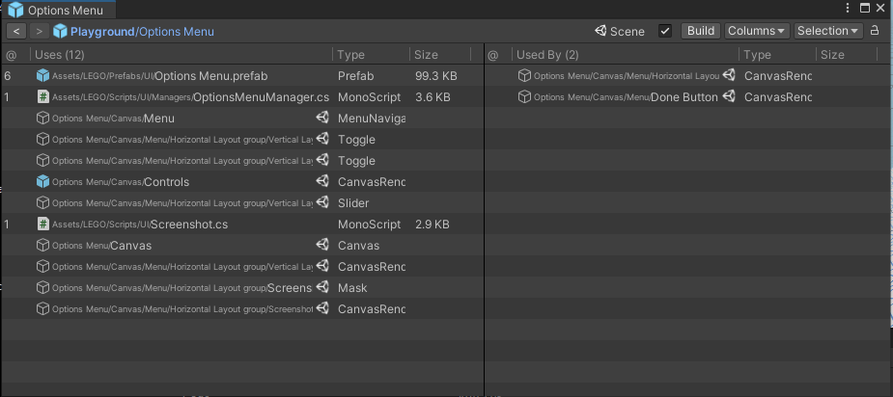Sort by the Uses (12) column header
The width and height of the screenshot is (893, 397).
[60, 55]
